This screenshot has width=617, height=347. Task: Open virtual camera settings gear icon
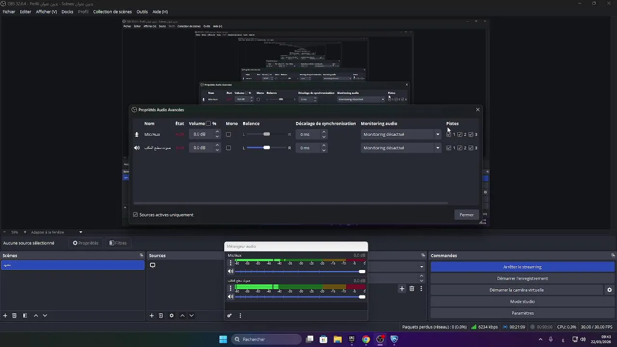[x=609, y=290]
